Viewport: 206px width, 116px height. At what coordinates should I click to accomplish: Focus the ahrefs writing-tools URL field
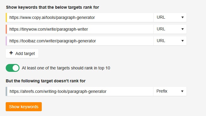[x=80, y=91]
